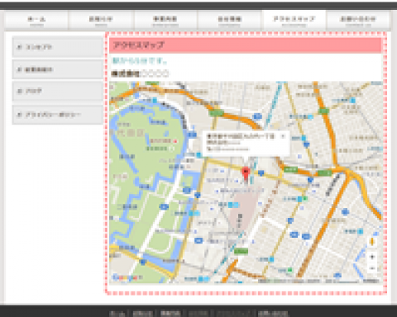Open the first footer link ホーム
This screenshot has height=317, width=397.
(x=117, y=314)
